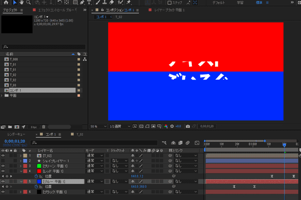
Task: Select the Brush tool
Action: pos(98,2)
